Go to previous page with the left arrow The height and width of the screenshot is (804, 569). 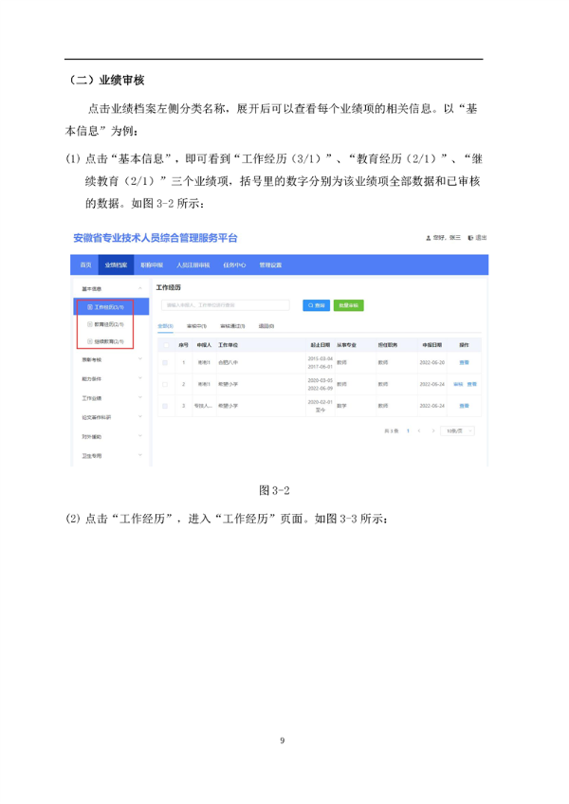pyautogui.click(x=419, y=431)
